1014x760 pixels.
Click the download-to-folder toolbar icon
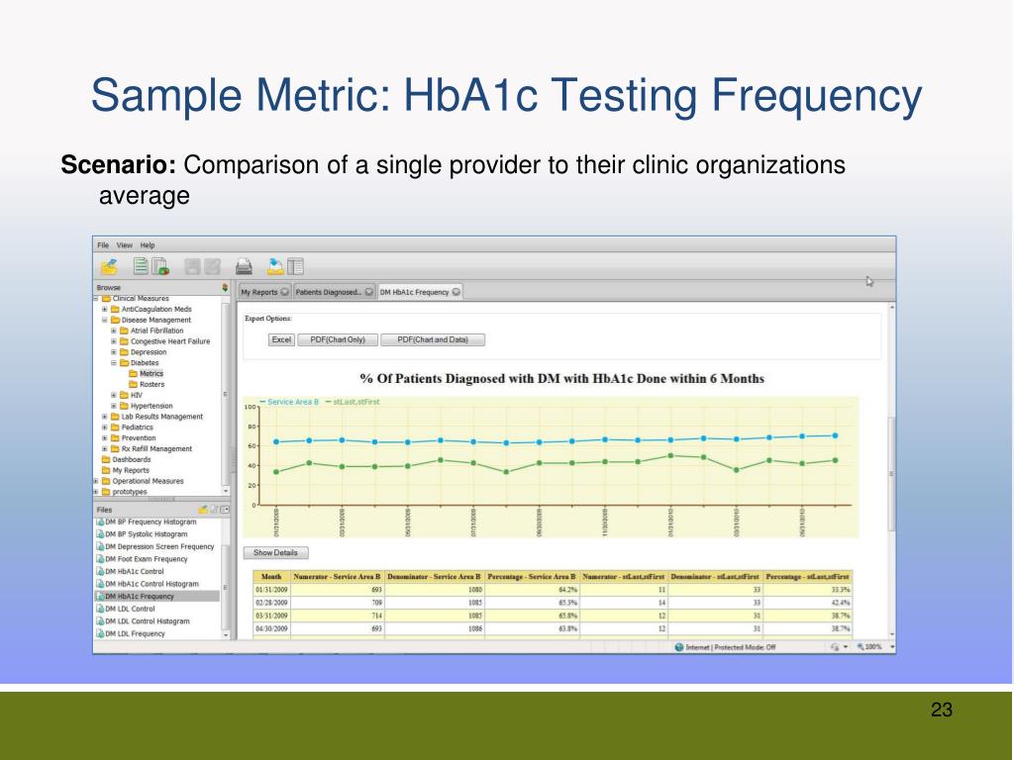pos(275,265)
